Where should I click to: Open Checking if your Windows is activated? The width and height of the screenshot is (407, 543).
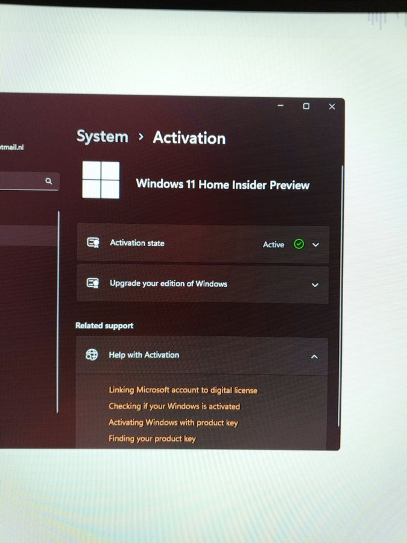(x=174, y=407)
